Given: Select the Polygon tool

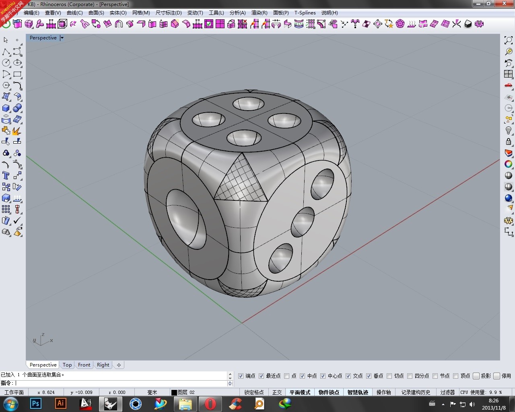Looking at the screenshot, I should [x=6, y=85].
